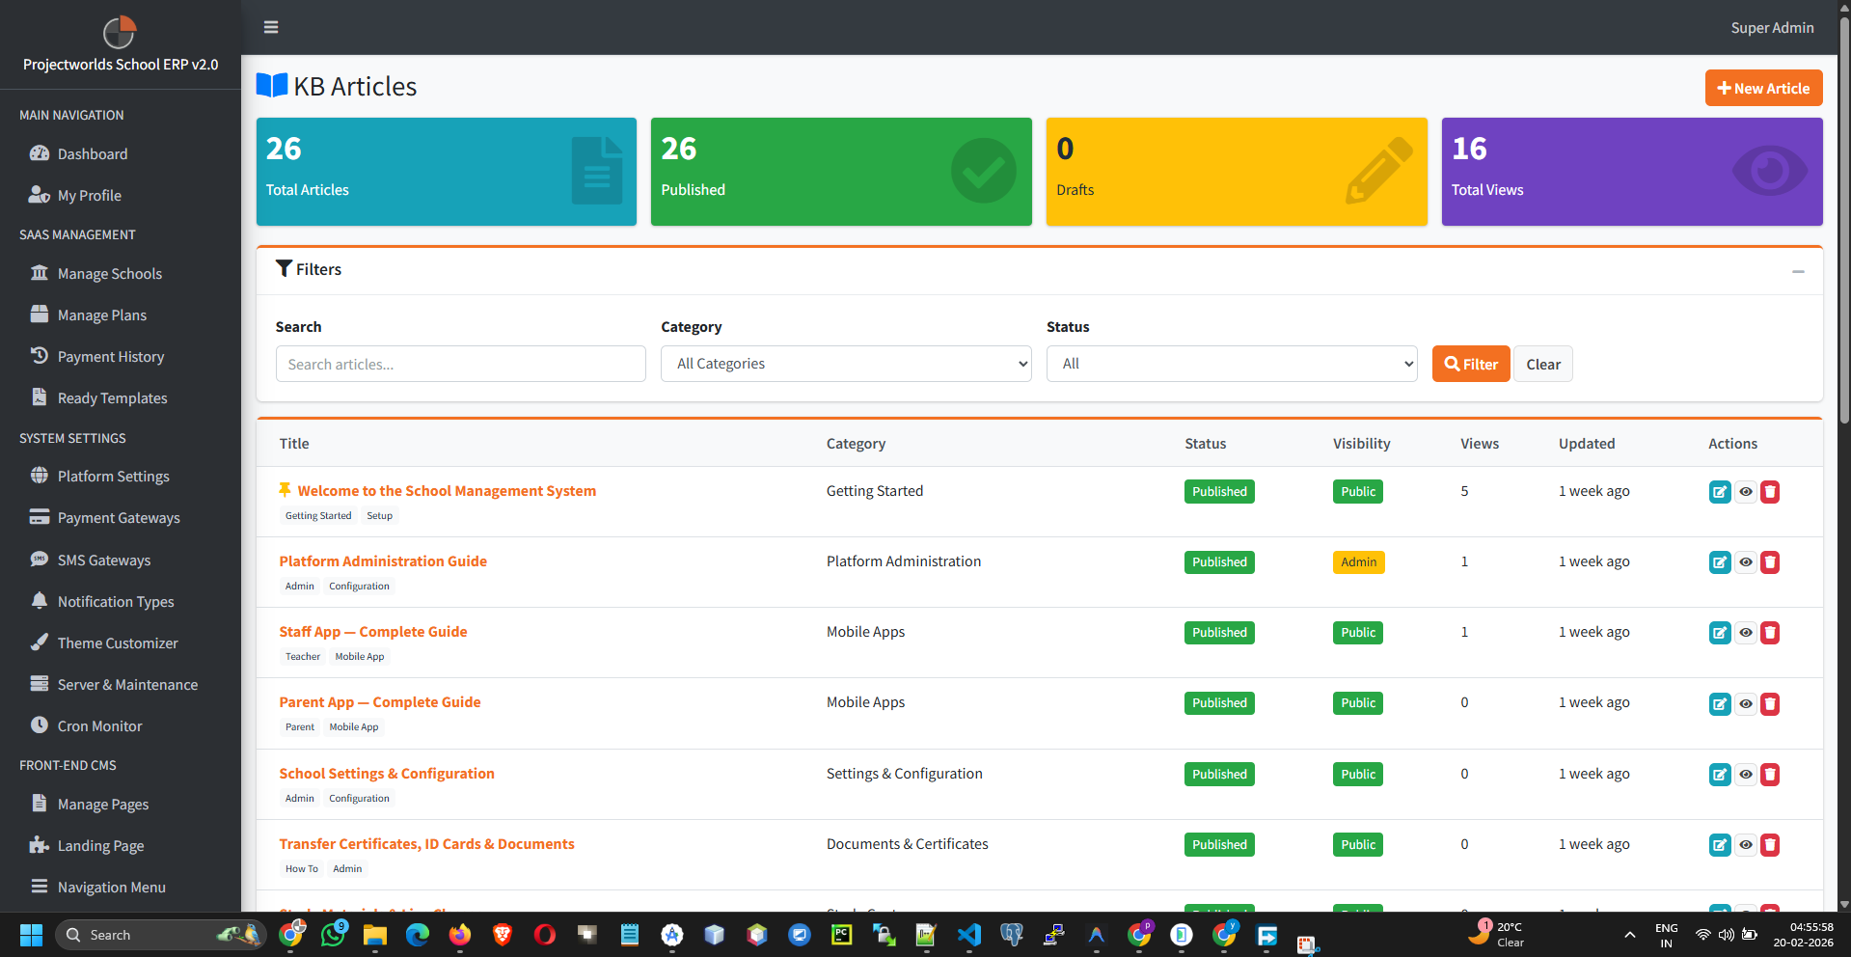Open Cron Monitor in System Settings

98,725
